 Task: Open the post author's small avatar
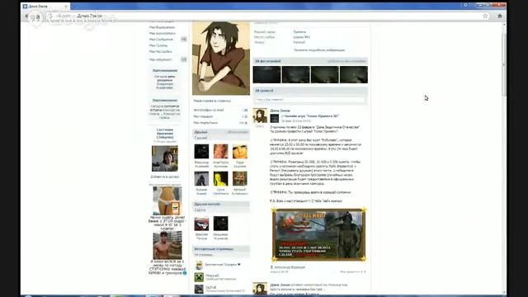coord(260,115)
